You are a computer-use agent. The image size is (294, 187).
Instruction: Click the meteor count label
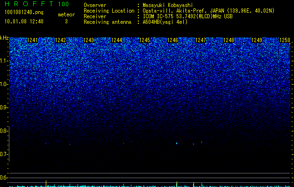(x=66, y=14)
